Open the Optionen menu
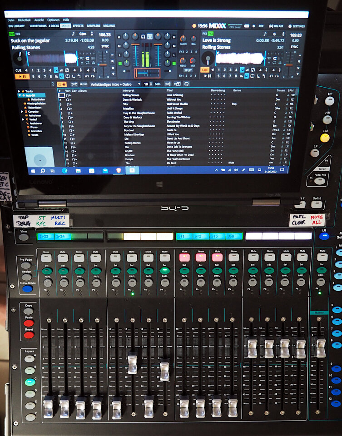The height and width of the screenshot is (436, 342). (x=53, y=20)
